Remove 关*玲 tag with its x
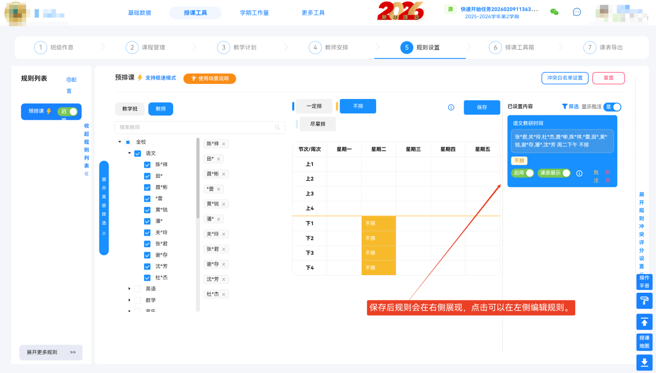656x373 pixels. click(223, 234)
